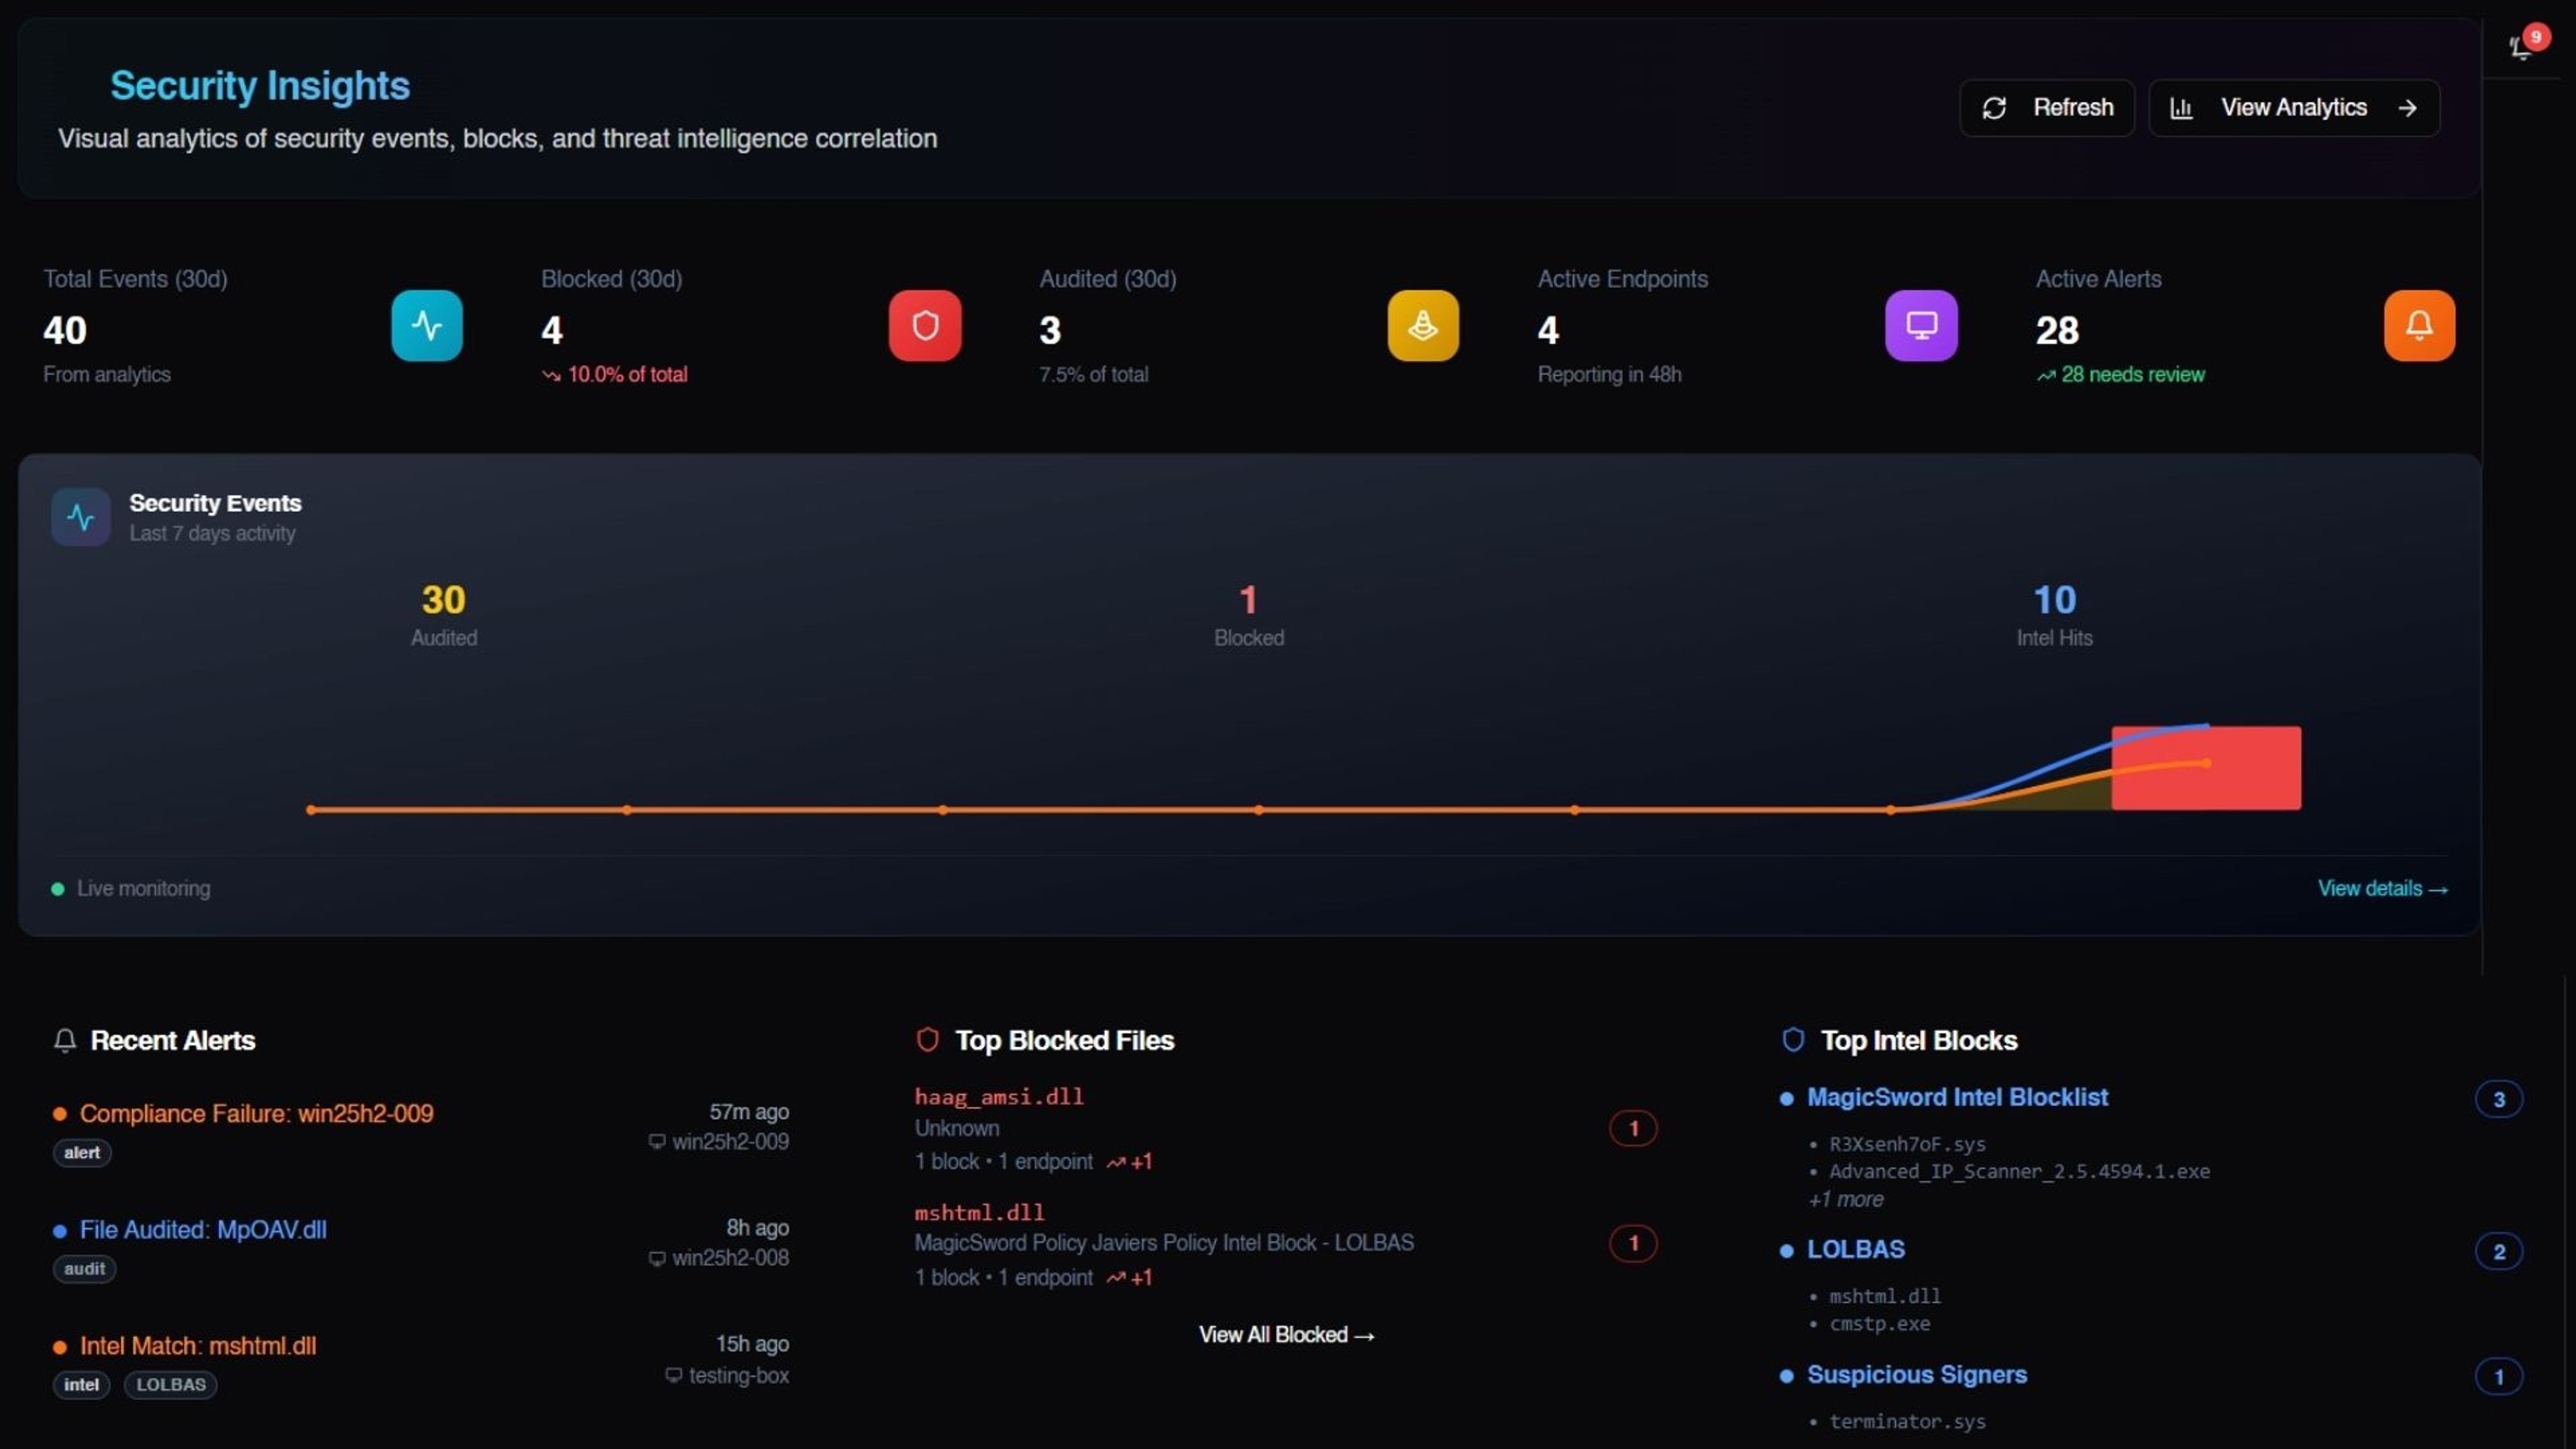Open View All Blocked link
This screenshot has height=1449, width=2576.
click(x=1287, y=1334)
